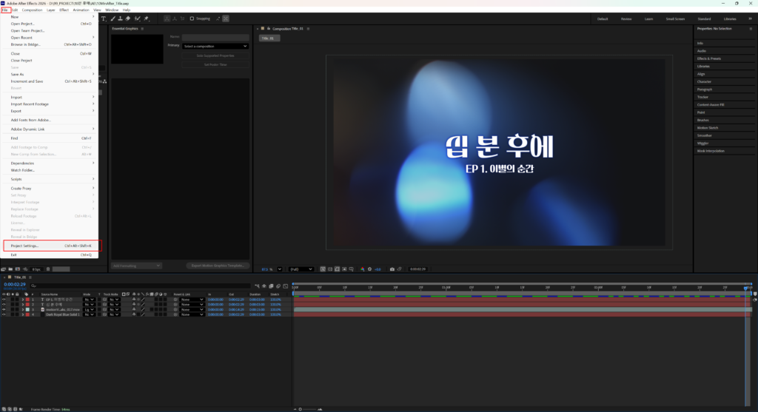Click the red label swatch of layer 4

29,314
